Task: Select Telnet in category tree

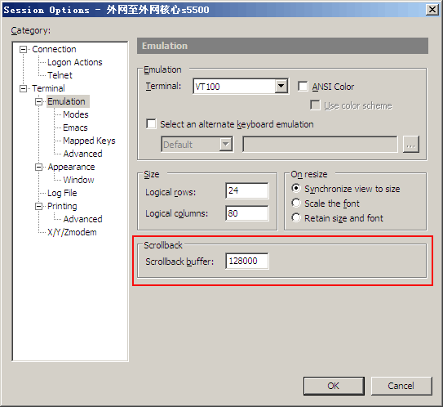Action: pyautogui.click(x=60, y=75)
